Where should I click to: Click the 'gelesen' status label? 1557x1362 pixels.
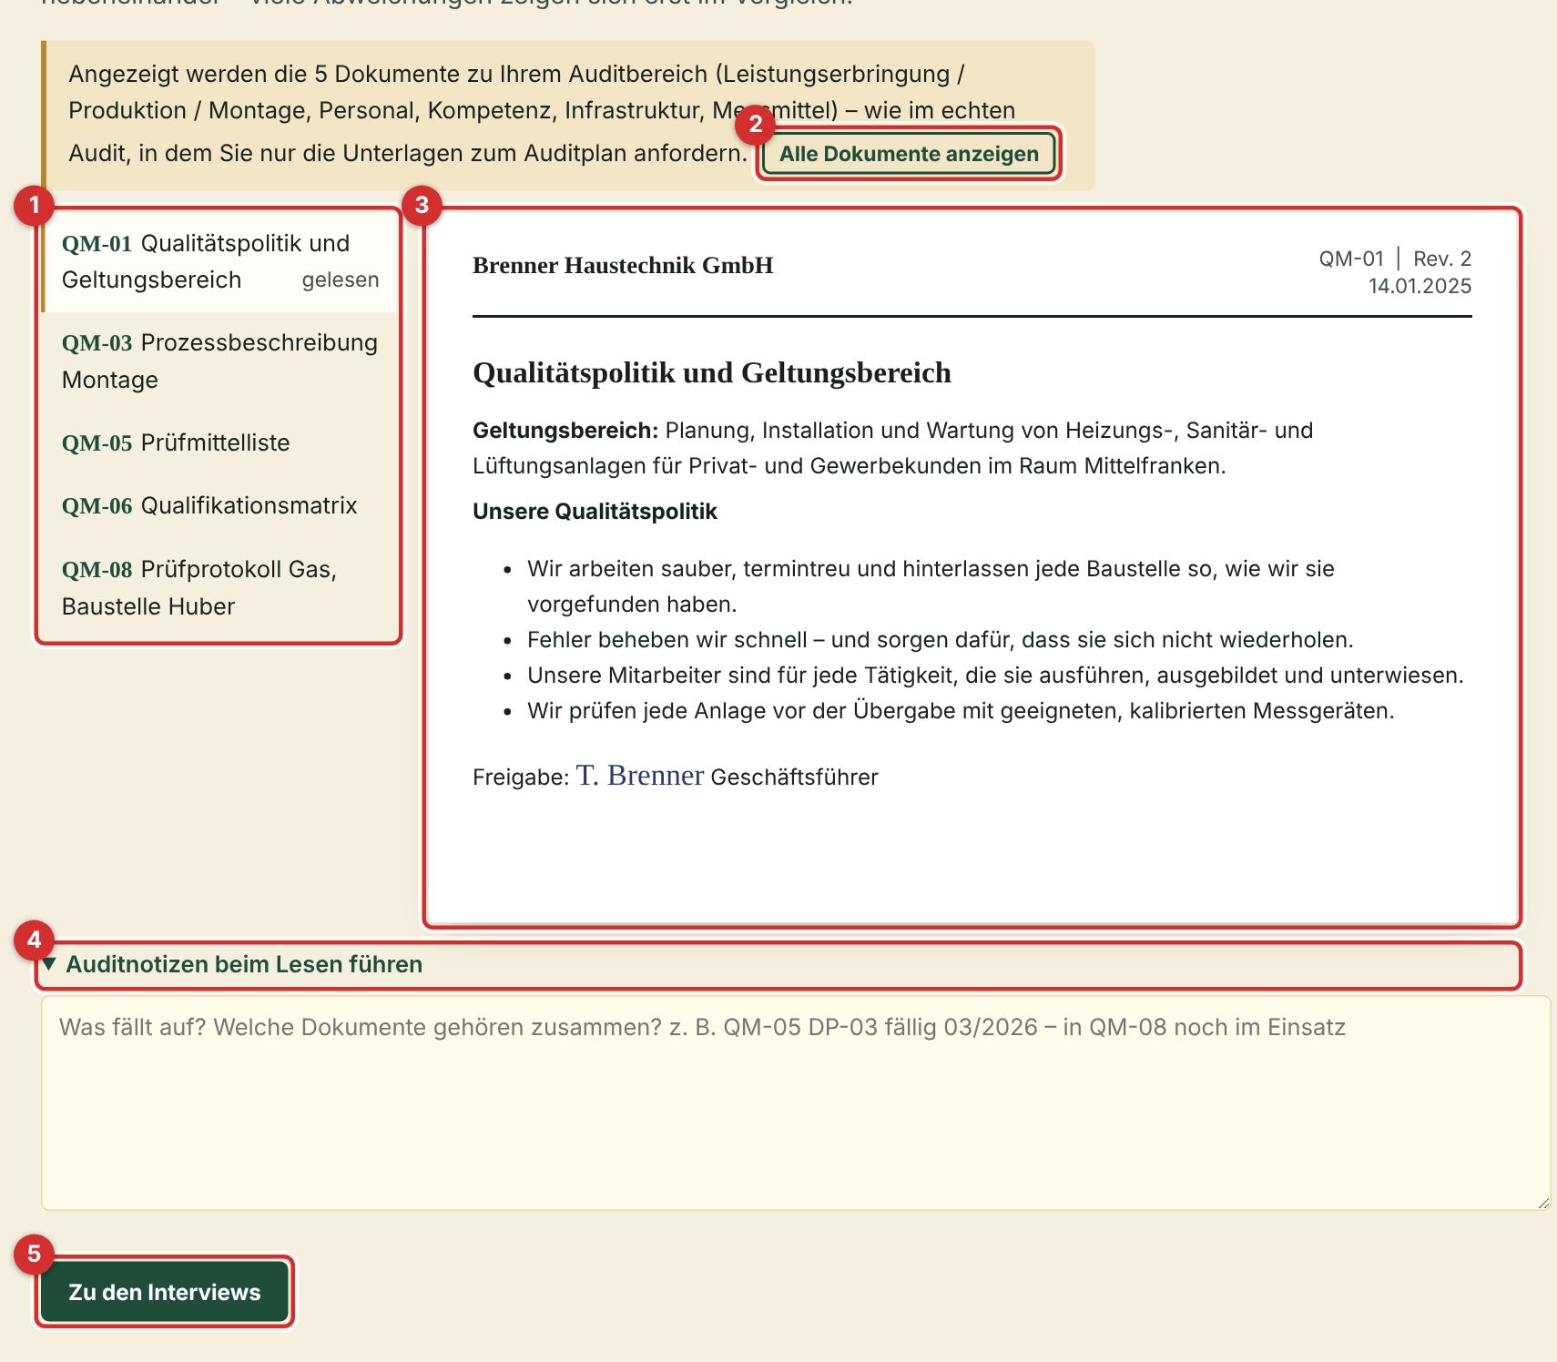click(341, 280)
